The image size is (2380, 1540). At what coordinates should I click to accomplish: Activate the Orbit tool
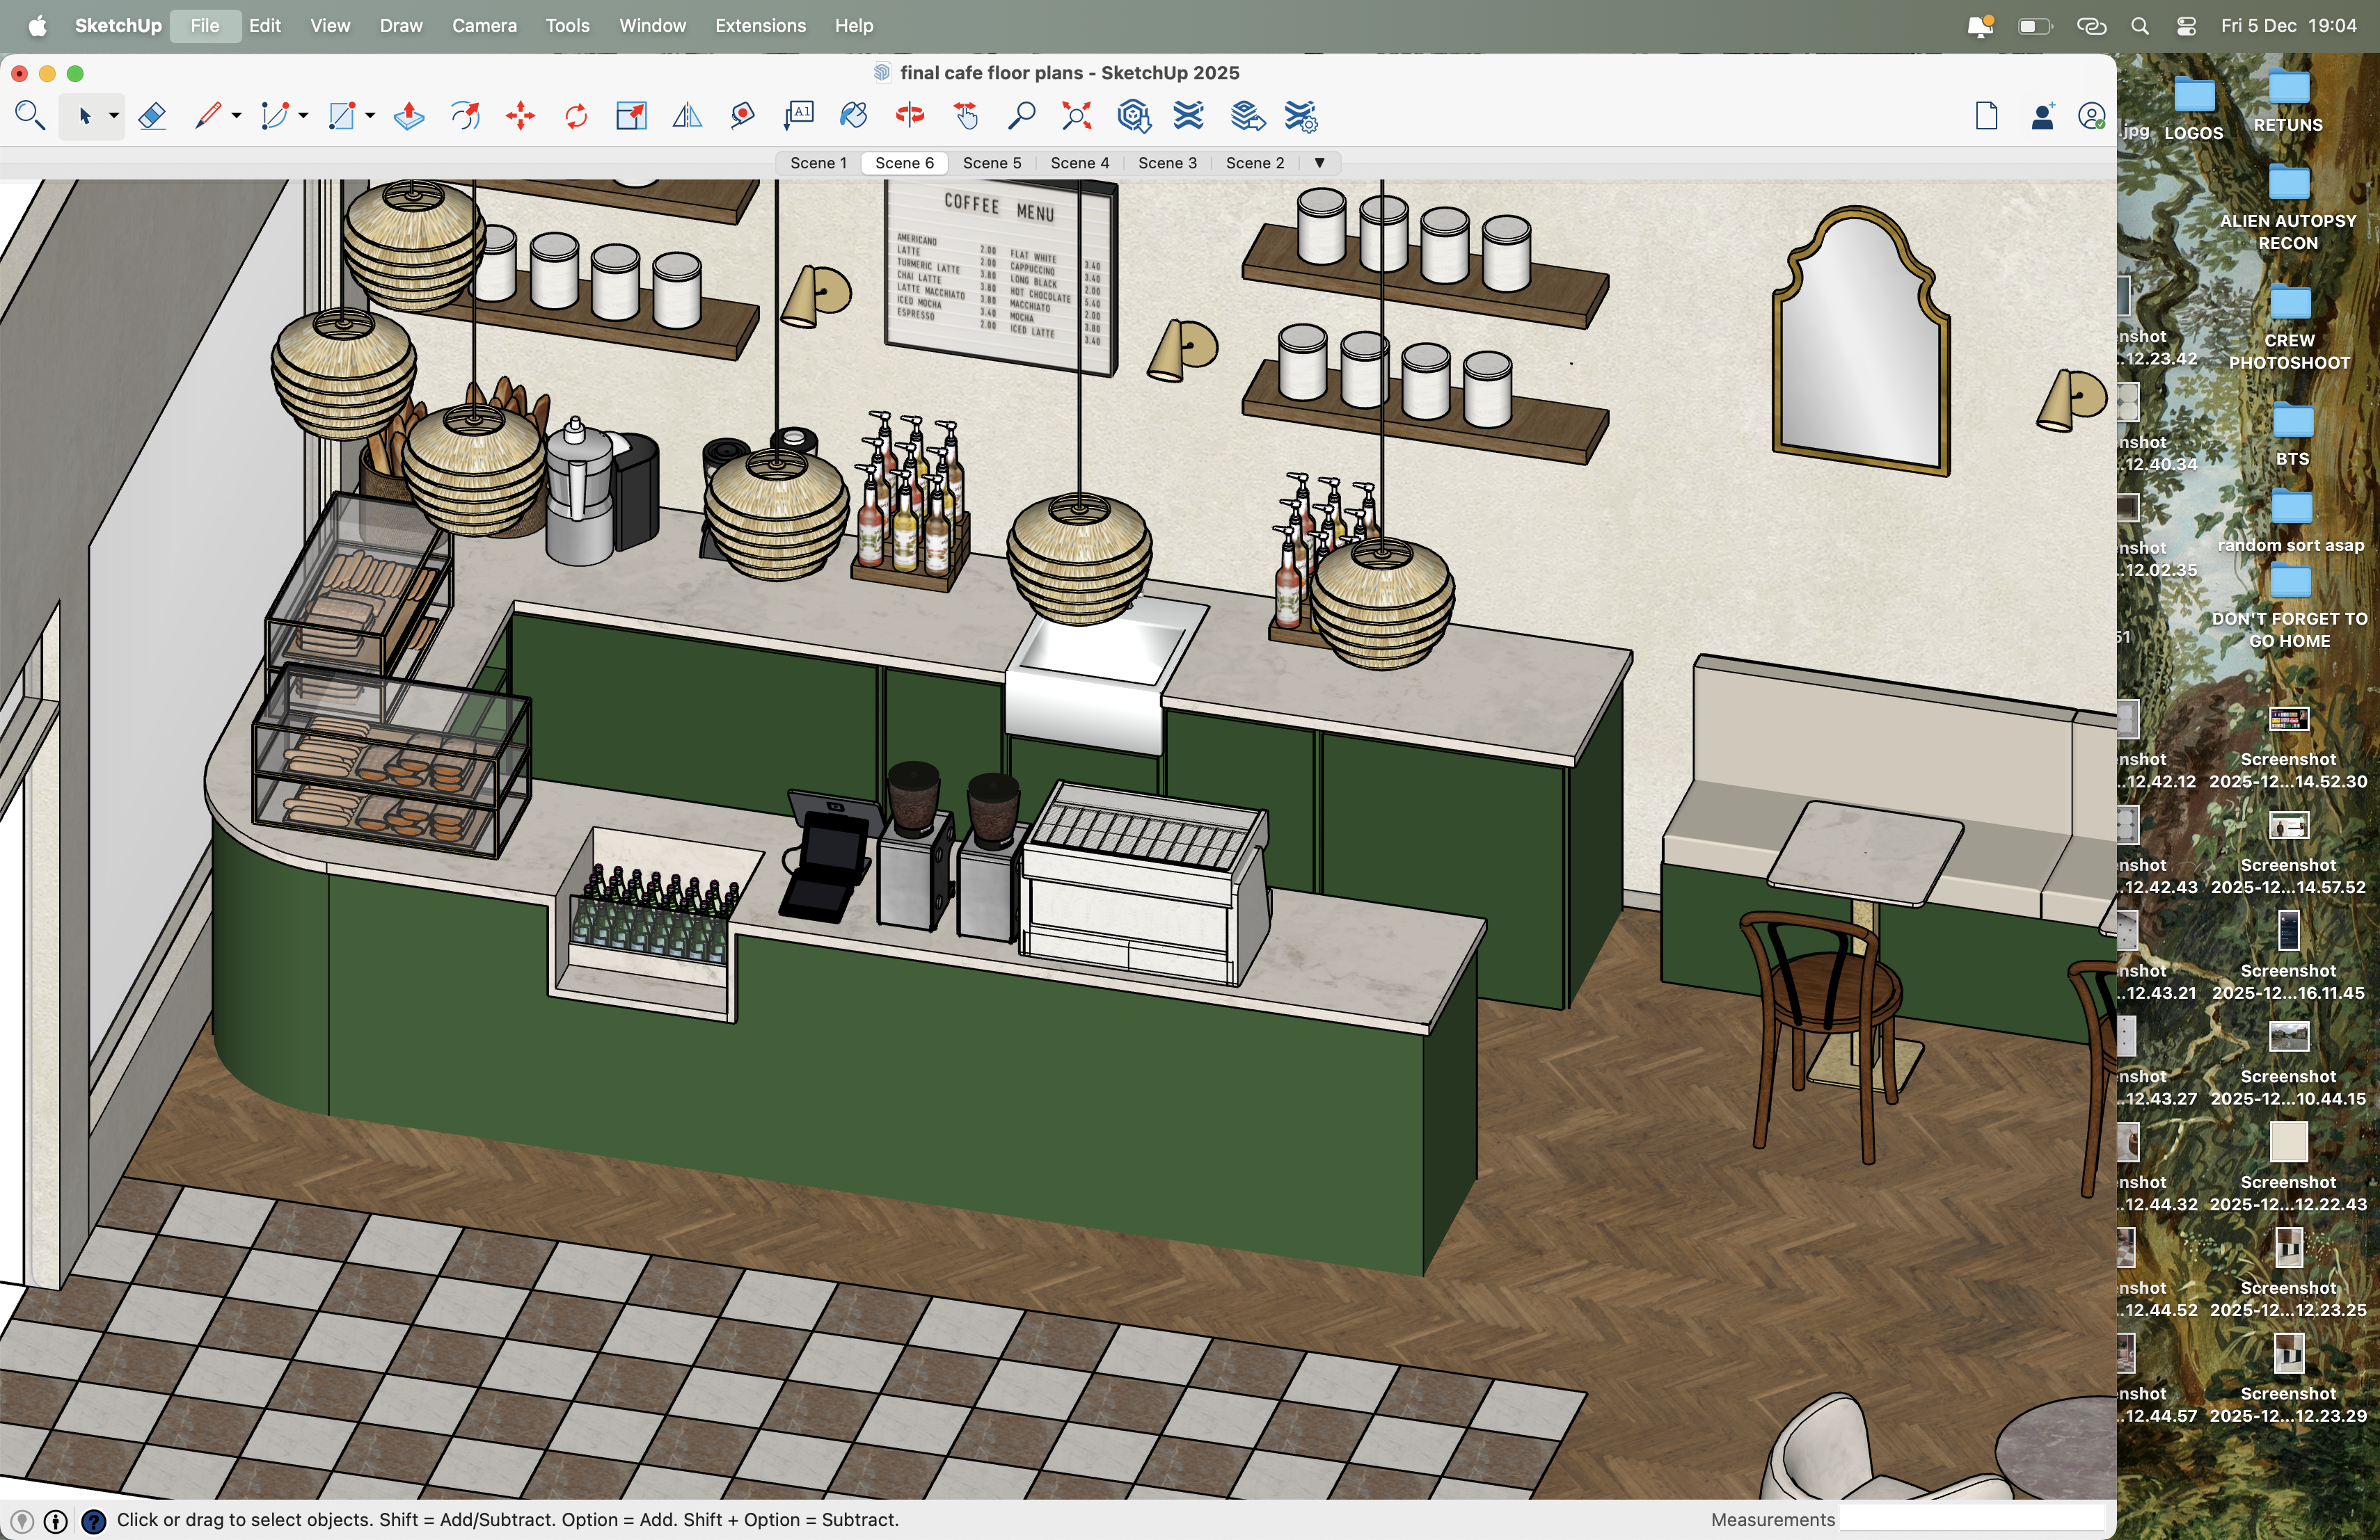coord(909,117)
